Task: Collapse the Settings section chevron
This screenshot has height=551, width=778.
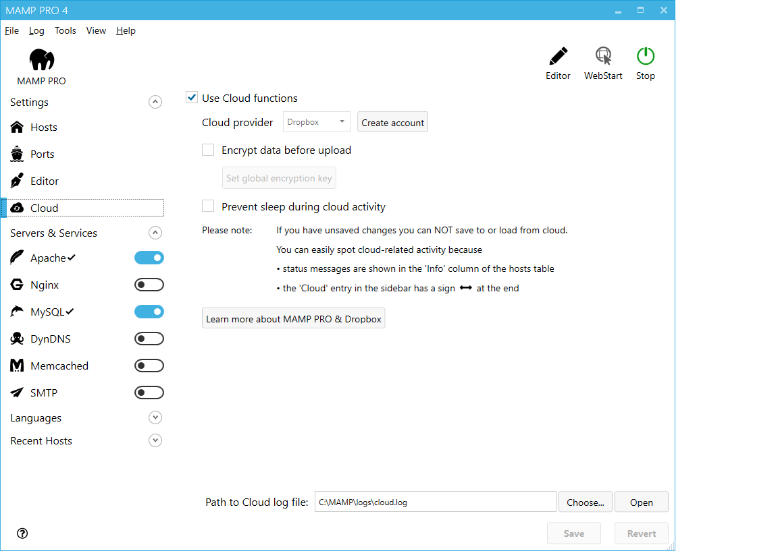Action: [x=155, y=102]
